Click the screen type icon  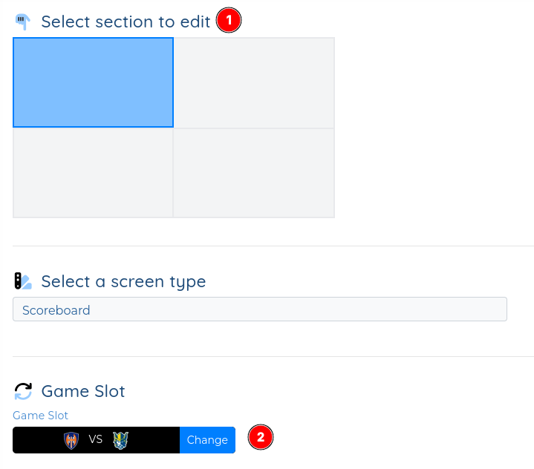point(23,281)
